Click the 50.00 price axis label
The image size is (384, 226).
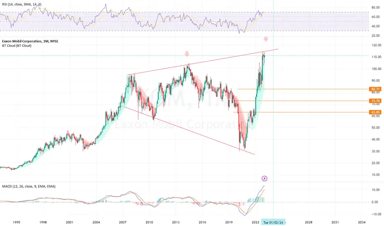(377, 128)
